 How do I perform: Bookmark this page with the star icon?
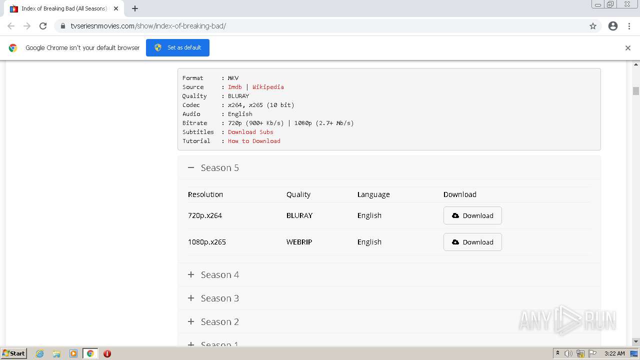tap(593, 26)
